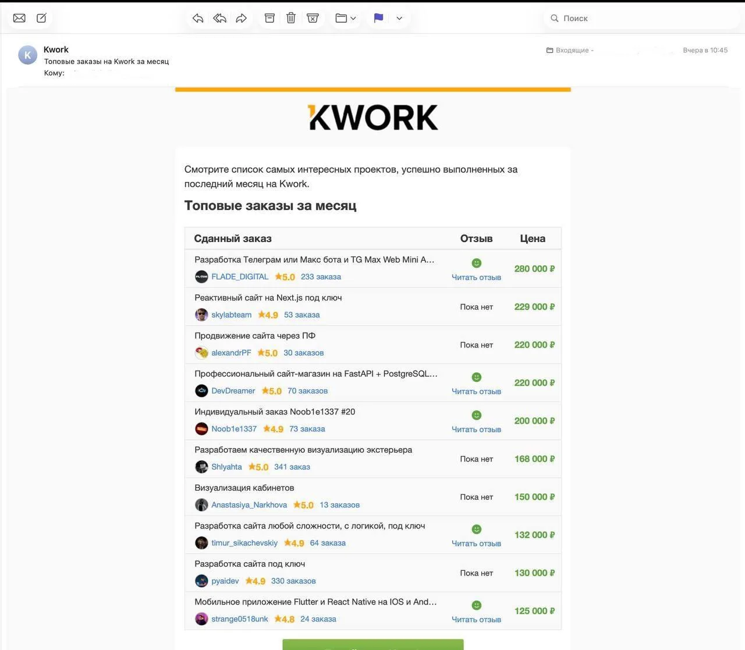The width and height of the screenshot is (745, 650).
Task: Open the timur_sikachevskiy profile link
Action: (x=244, y=543)
